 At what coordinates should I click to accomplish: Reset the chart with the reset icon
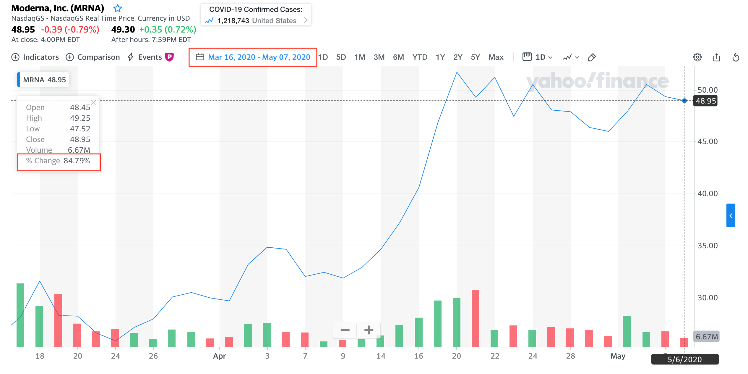(x=736, y=57)
